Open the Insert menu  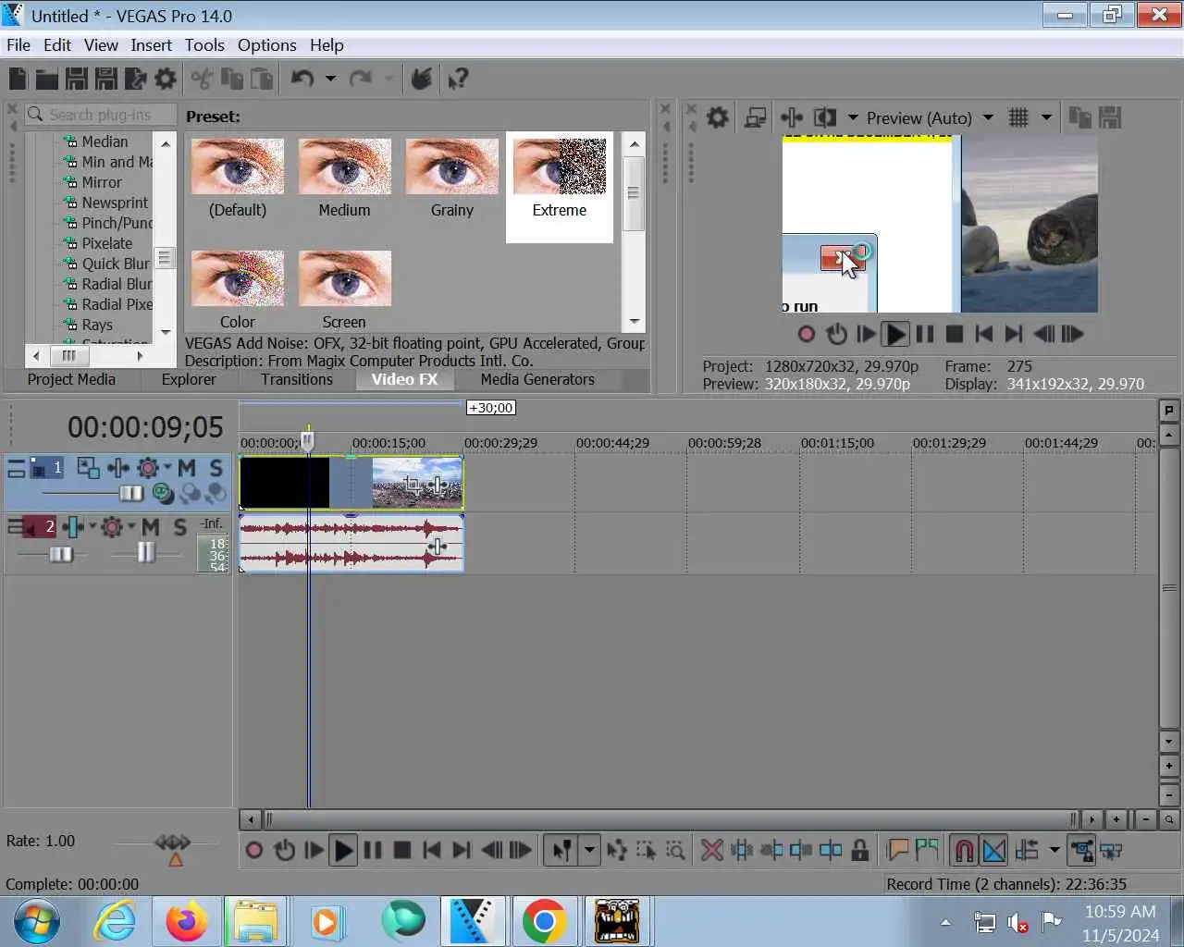151,45
